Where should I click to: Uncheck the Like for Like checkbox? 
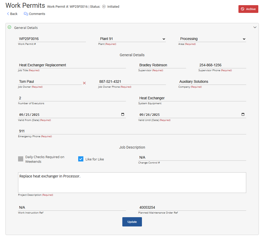tap(81, 159)
